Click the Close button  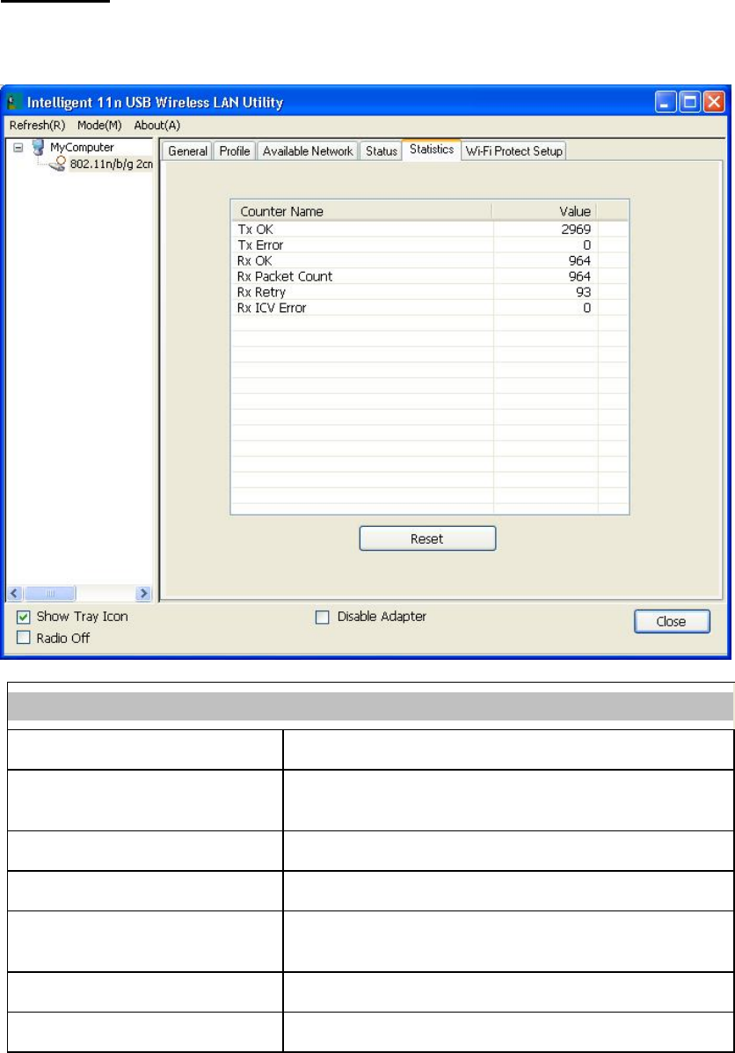[671, 621]
